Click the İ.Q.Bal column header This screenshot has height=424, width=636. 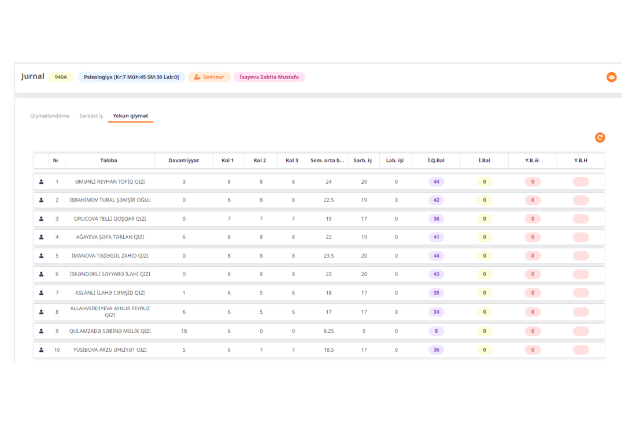pyautogui.click(x=436, y=161)
